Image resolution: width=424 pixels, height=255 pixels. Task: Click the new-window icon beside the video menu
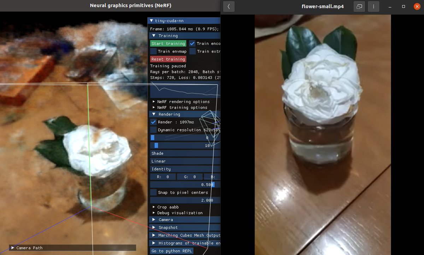point(359,6)
